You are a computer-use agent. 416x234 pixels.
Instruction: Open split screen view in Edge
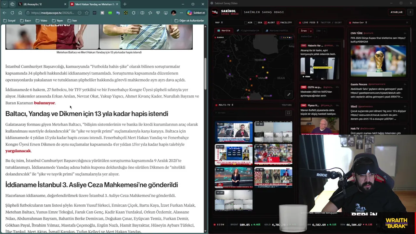point(142,13)
